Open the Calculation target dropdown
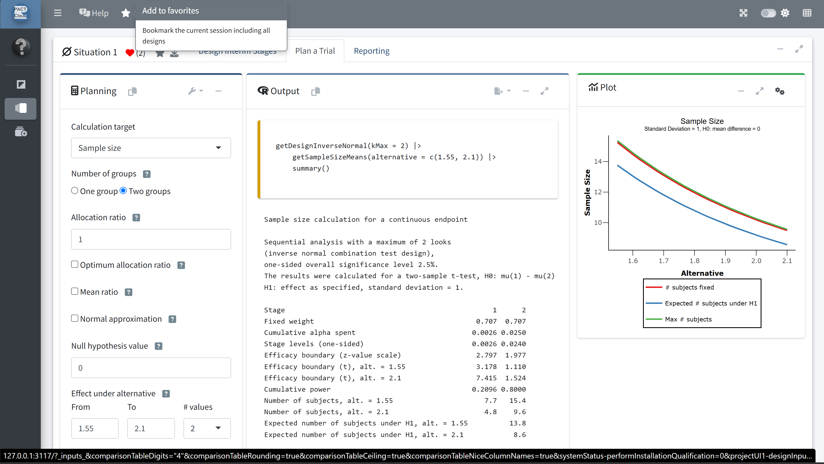 coord(151,148)
